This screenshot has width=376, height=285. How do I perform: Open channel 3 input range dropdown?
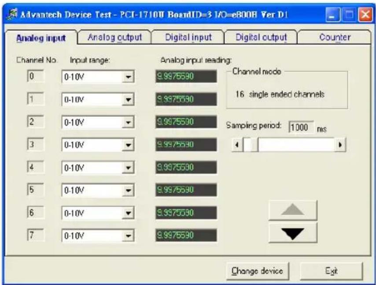[128, 145]
